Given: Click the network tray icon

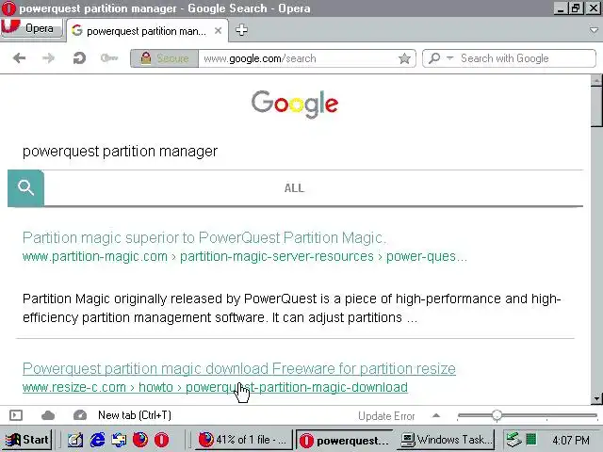Looking at the screenshot, I should tap(513, 439).
